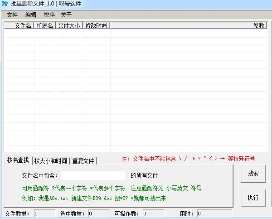Click the 文件名 column header
Viewport: 272px width, 219px height.
click(19, 26)
